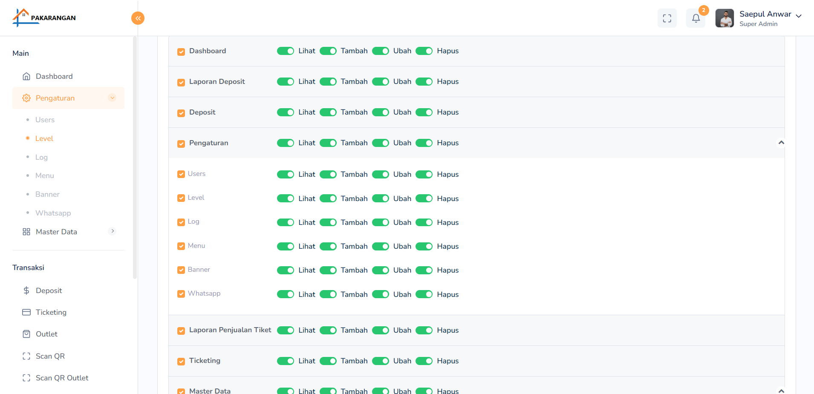Screen dimensions: 814x394
Task: Open the notification bell
Action: (x=696, y=18)
